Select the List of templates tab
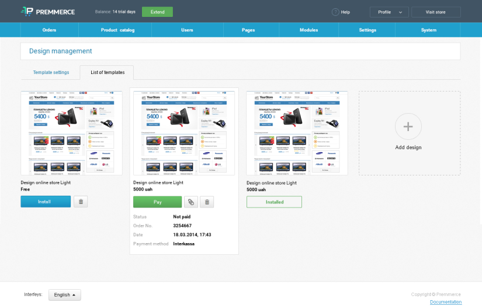Screen dimensions: 482x306 click(x=107, y=73)
